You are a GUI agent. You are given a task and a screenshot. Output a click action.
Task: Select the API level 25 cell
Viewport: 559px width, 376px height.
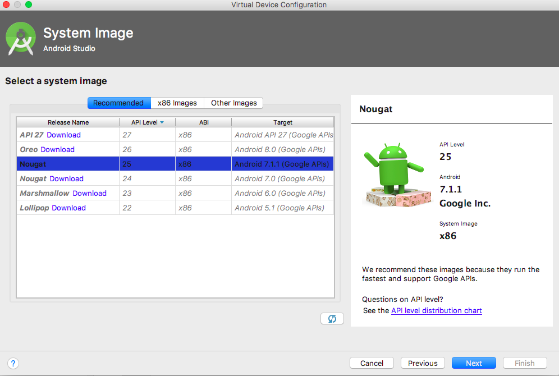click(x=147, y=164)
